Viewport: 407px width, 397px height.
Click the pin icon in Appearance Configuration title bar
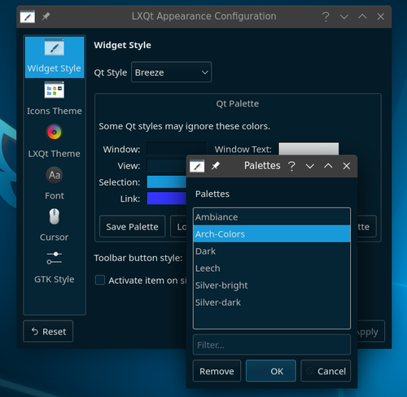[x=46, y=16]
